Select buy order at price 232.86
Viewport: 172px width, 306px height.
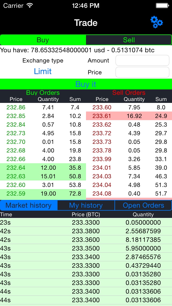click(43, 107)
